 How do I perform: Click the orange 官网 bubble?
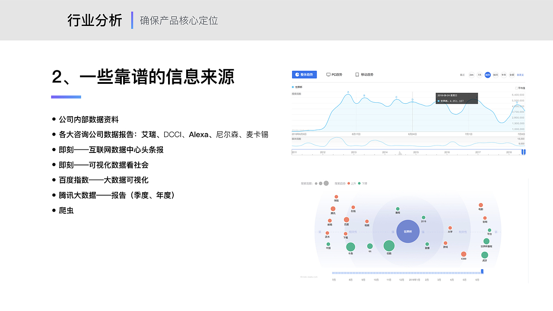[485, 218]
